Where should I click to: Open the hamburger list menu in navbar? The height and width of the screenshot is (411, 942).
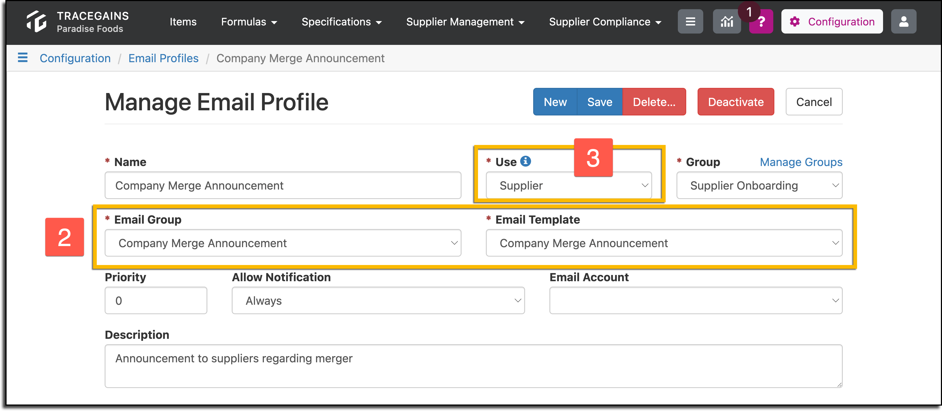(690, 22)
